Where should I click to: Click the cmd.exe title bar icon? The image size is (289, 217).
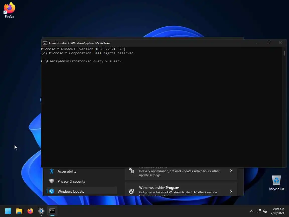coord(45,43)
